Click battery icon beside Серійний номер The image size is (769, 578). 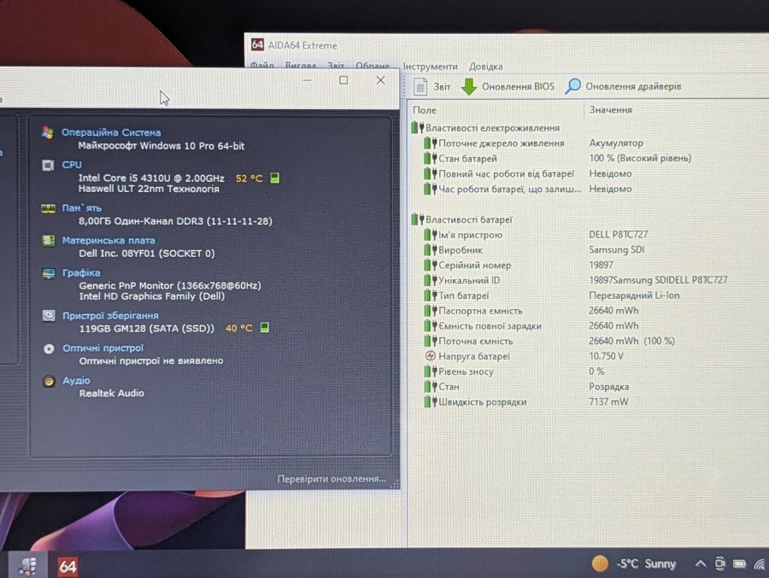430,266
